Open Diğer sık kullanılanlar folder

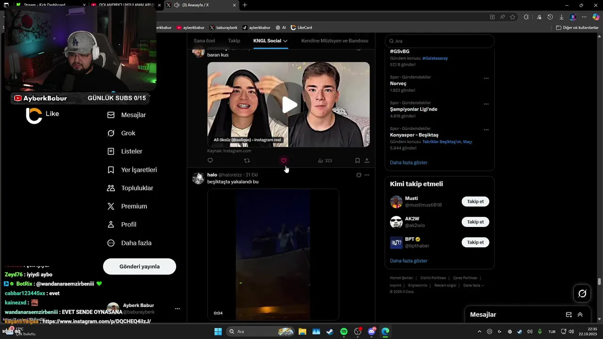(x=577, y=28)
